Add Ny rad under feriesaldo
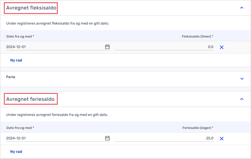This screenshot has width=251, height=159. pyautogui.click(x=16, y=151)
